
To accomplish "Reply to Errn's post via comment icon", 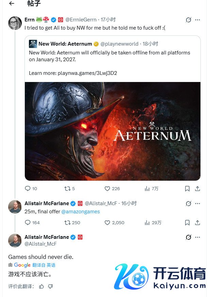I will (x=28, y=188).
